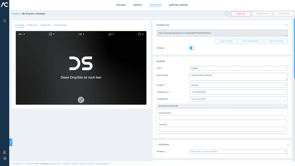The image size is (295, 166).
Task: Click the fullscreen expand icon in preview
Action: click(x=81, y=100)
